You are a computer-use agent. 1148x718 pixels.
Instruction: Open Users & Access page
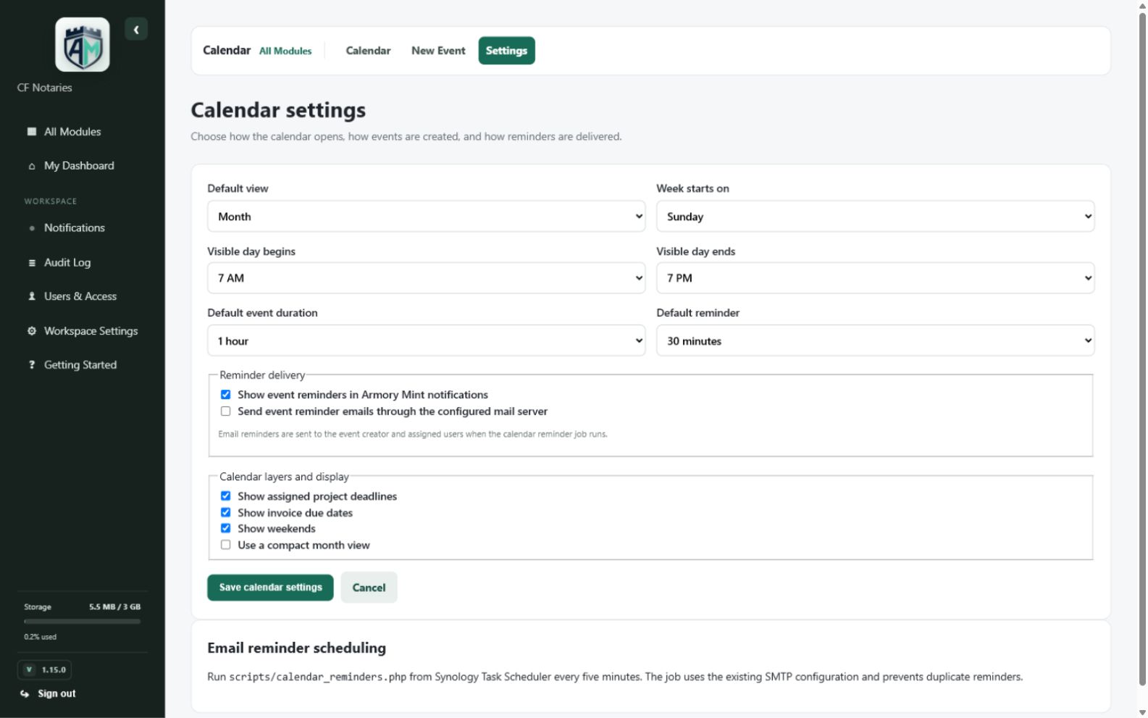(x=80, y=296)
